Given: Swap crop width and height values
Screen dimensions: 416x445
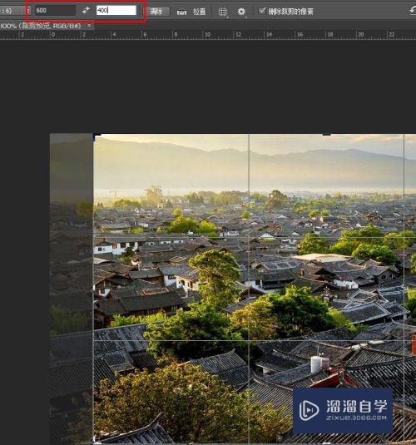Looking at the screenshot, I should pos(86,11).
